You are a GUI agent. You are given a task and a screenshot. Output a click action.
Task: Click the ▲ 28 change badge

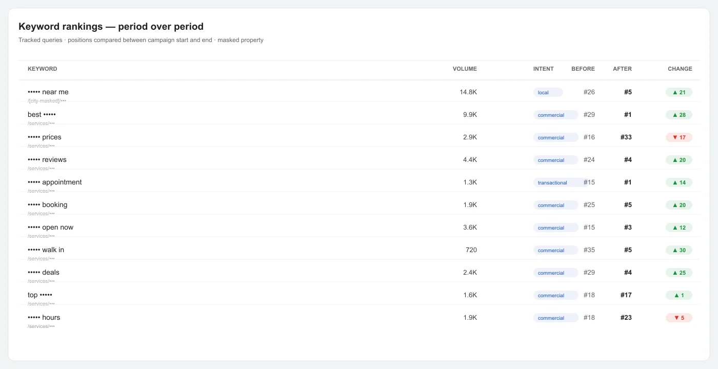pos(679,115)
